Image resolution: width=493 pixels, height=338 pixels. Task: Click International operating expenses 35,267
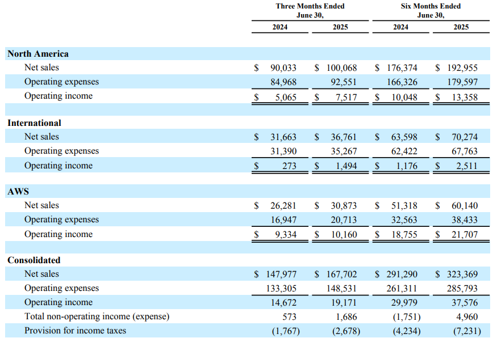(x=344, y=151)
